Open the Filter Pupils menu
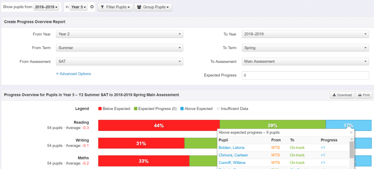374x169 pixels. coord(115,7)
